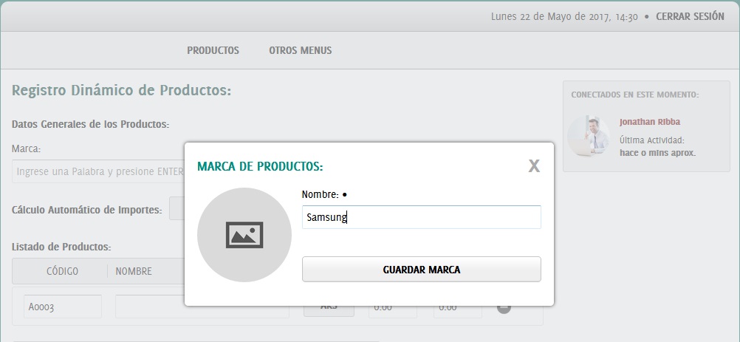Click the brand image placeholder icon
Image resolution: width=740 pixels, height=342 pixels.
click(244, 235)
